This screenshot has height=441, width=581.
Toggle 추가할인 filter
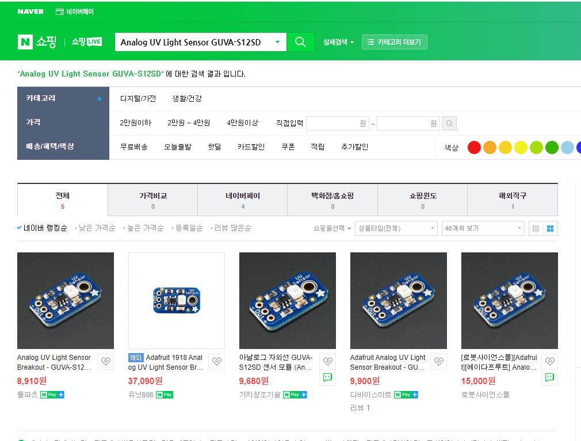pyautogui.click(x=354, y=147)
